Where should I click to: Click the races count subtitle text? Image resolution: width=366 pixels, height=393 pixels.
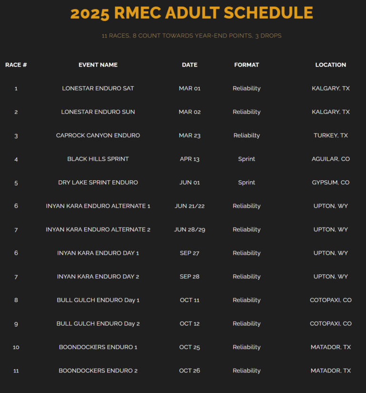(x=192, y=36)
